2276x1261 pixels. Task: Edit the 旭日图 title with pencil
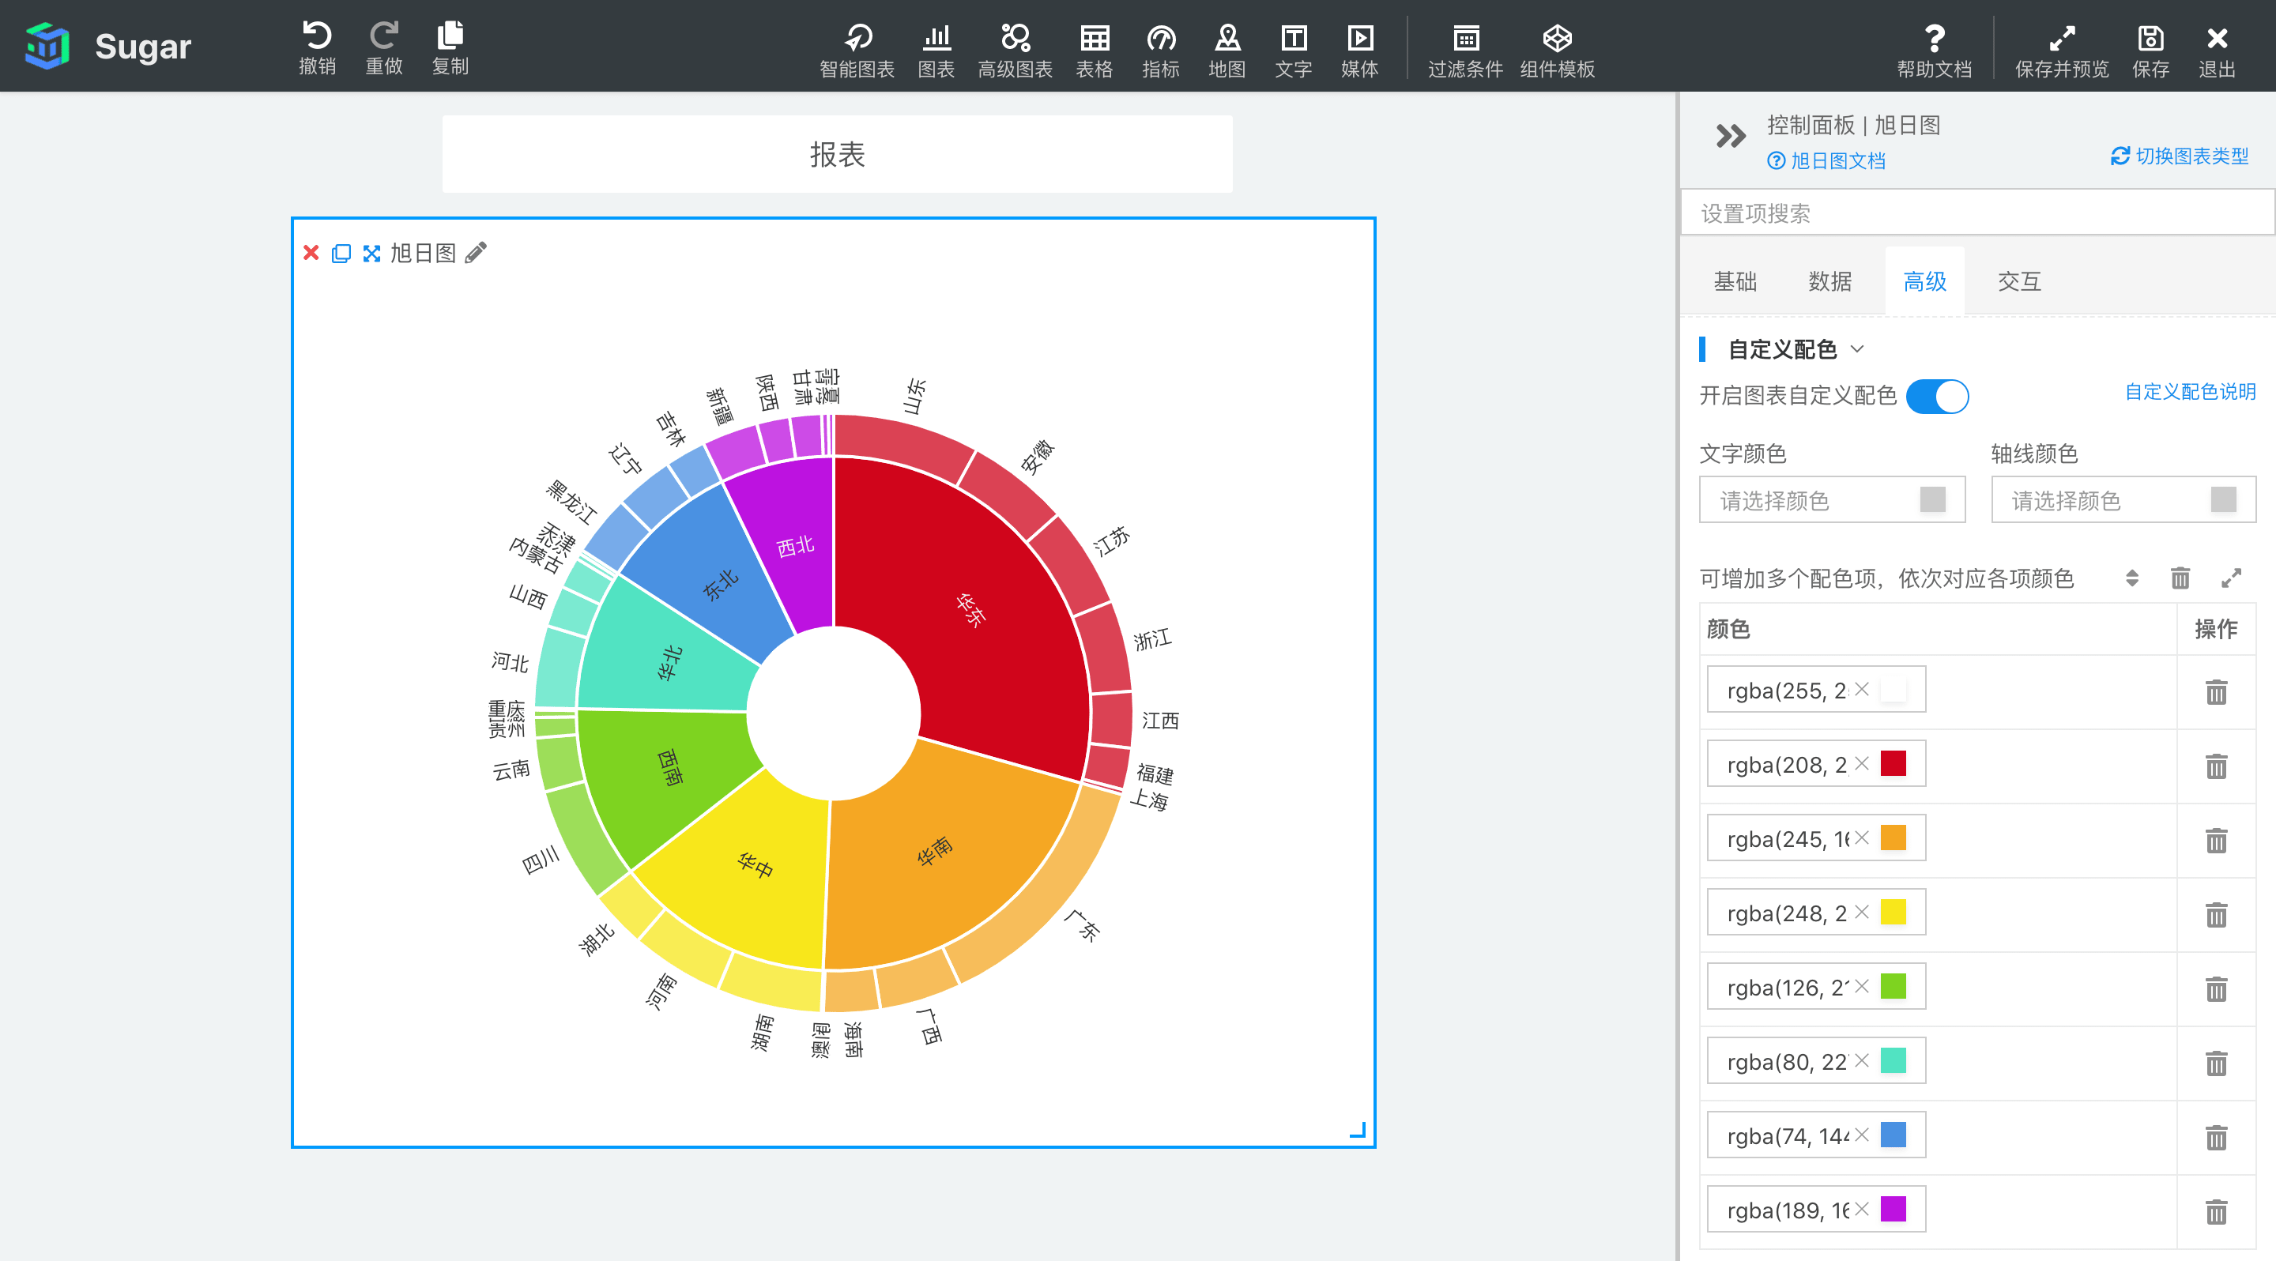tap(475, 254)
